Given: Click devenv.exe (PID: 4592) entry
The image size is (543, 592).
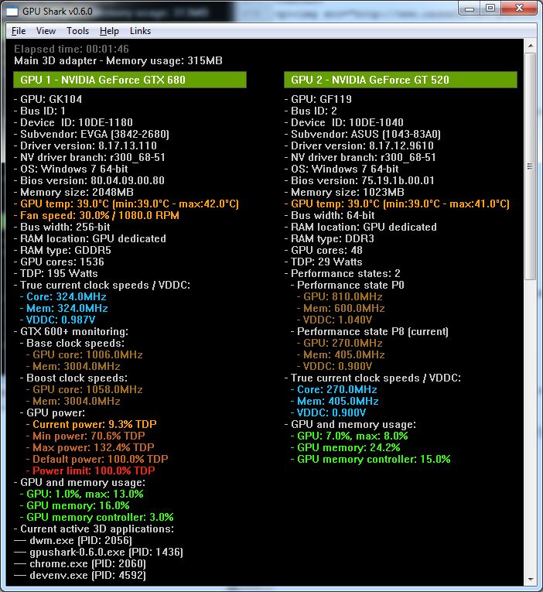Looking at the screenshot, I should tap(80, 576).
